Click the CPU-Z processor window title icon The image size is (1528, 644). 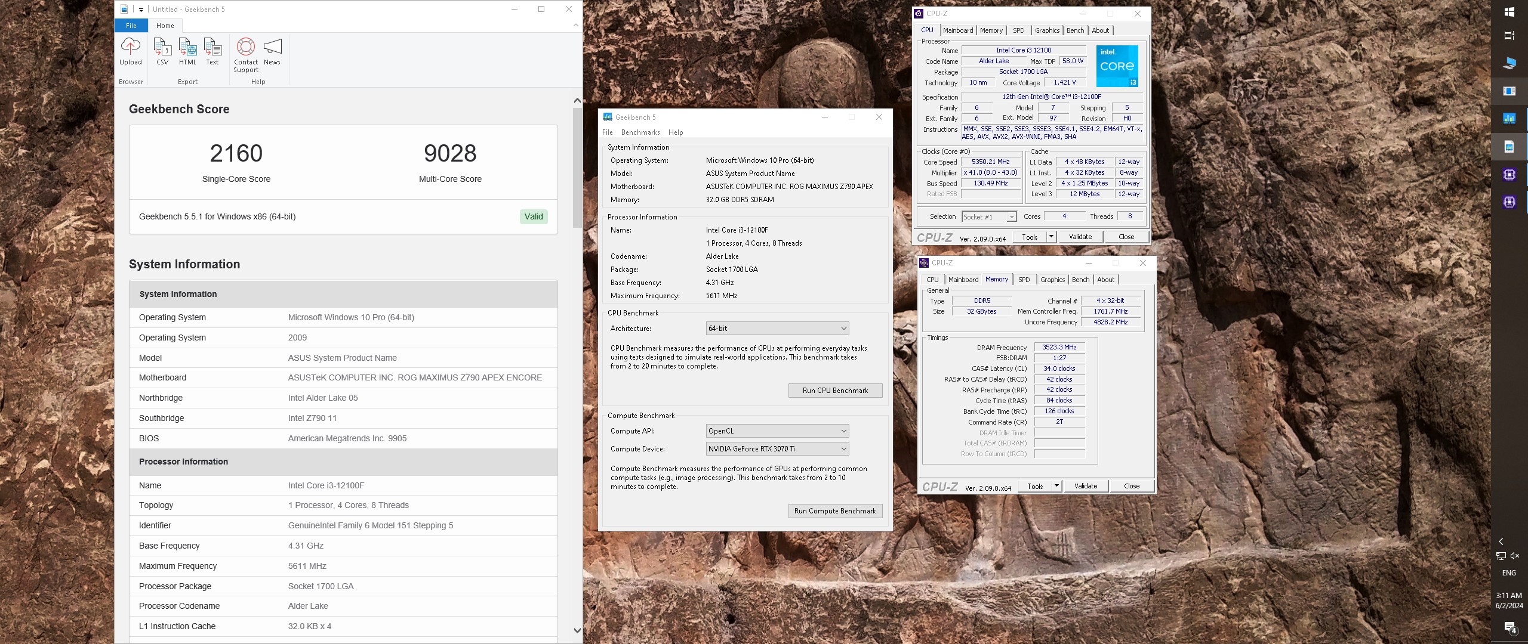point(919,13)
